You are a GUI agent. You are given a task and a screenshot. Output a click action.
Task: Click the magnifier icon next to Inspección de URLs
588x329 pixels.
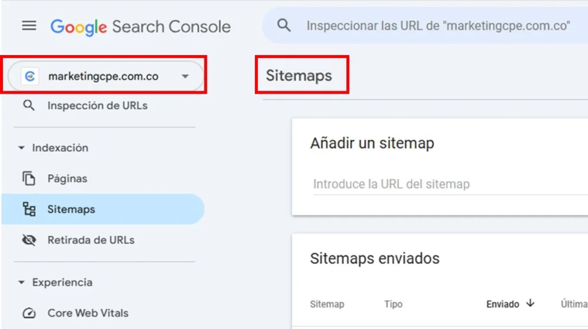(x=29, y=106)
